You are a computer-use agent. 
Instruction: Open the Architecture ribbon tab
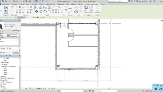(6, 4)
